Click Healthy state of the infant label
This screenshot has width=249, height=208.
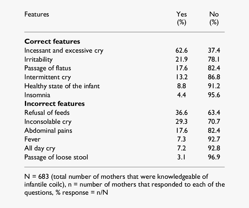coord(62,86)
